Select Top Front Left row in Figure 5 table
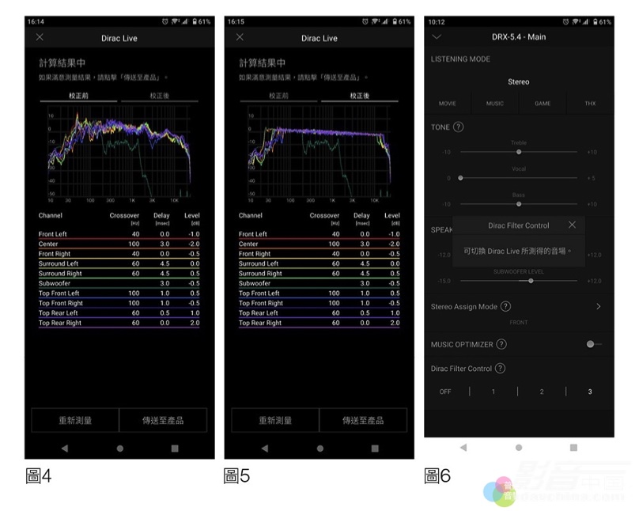 (319, 293)
